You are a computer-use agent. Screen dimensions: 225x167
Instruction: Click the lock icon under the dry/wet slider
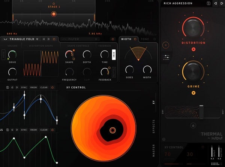point(193,125)
